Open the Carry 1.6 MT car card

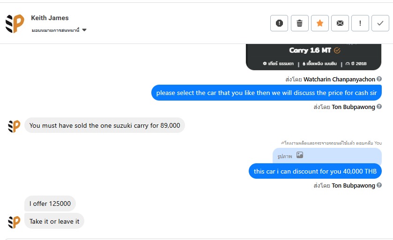click(x=314, y=56)
